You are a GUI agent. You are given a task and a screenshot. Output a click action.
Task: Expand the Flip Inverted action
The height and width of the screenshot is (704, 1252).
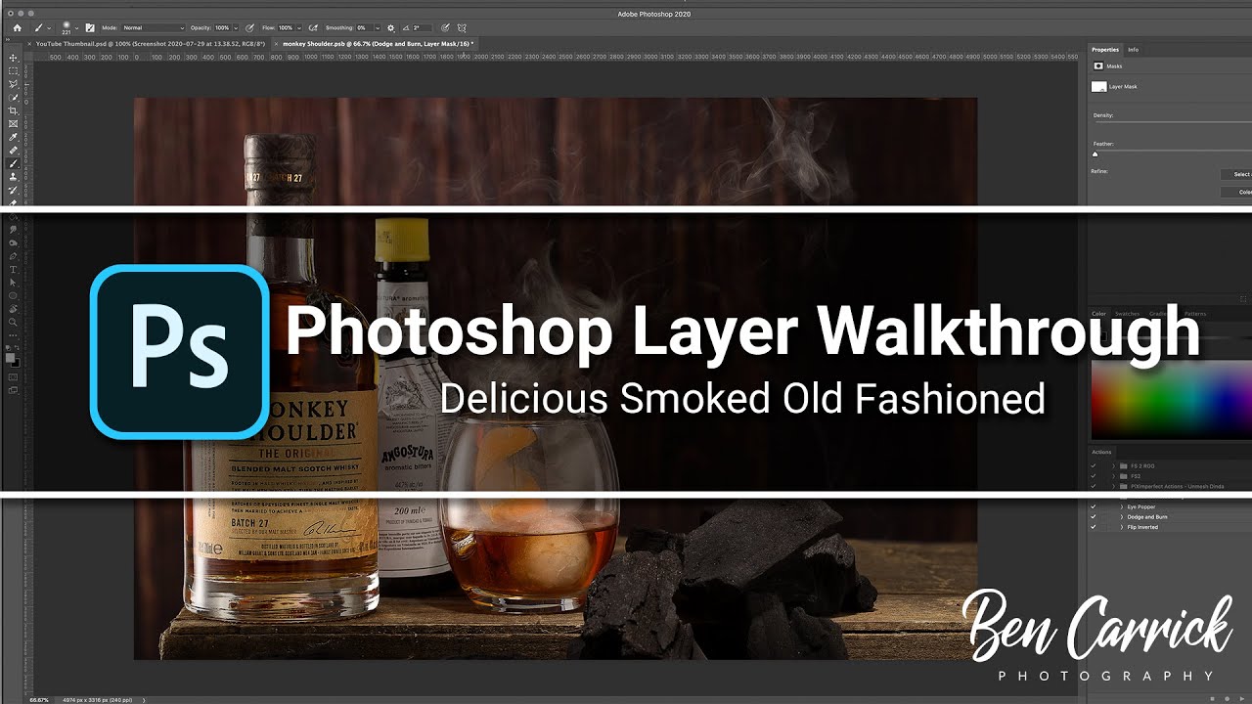[1122, 527]
